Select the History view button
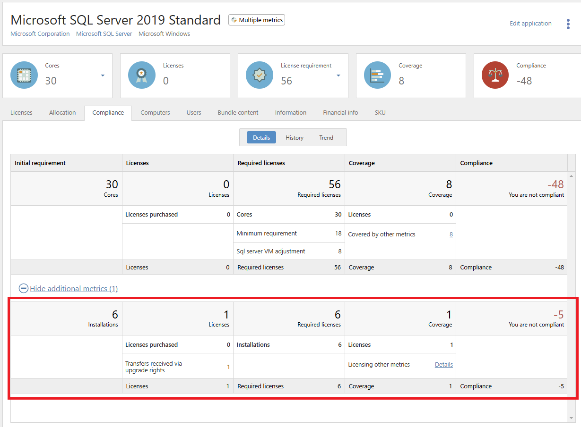The width and height of the screenshot is (581, 427). (x=295, y=137)
